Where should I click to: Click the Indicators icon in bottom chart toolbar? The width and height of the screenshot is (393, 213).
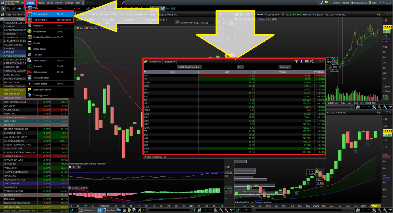pyautogui.click(x=86, y=210)
